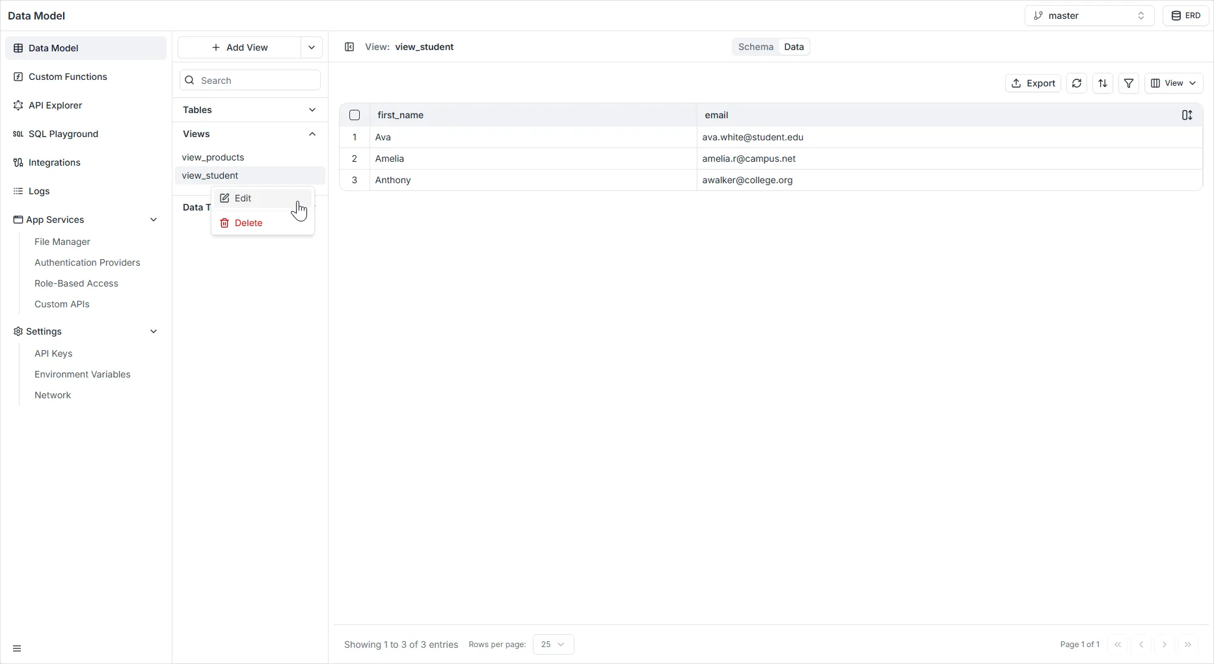Open the filter icon for the data table
The height and width of the screenshot is (664, 1214).
1129,83
